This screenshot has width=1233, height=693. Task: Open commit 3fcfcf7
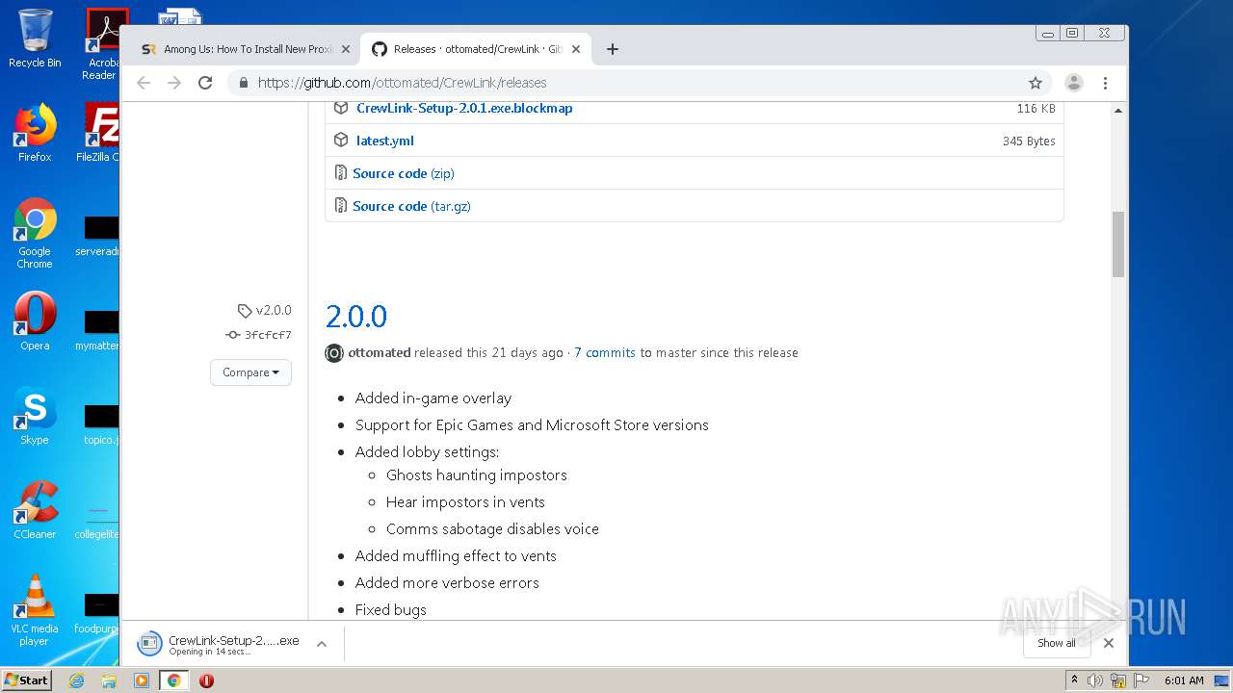pyautogui.click(x=259, y=335)
